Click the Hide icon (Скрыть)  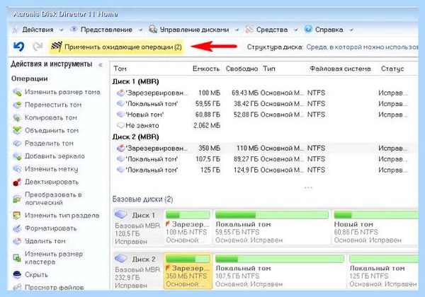coord(17,275)
